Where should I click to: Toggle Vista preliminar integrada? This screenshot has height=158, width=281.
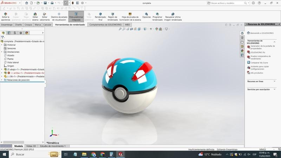[76, 17]
